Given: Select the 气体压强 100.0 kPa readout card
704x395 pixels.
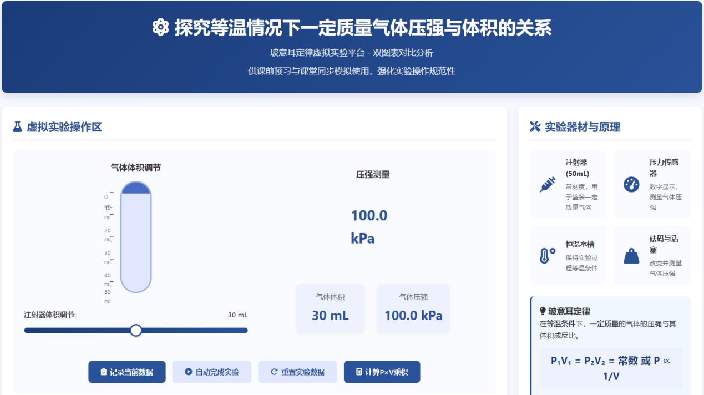Looking at the screenshot, I should (x=413, y=308).
